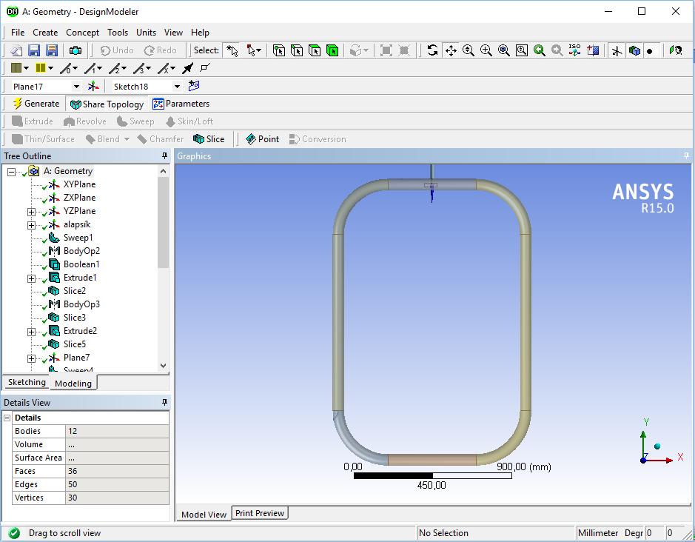Select the BodyOp2 tree item
Viewport: 695px width, 542px height.
81,251
